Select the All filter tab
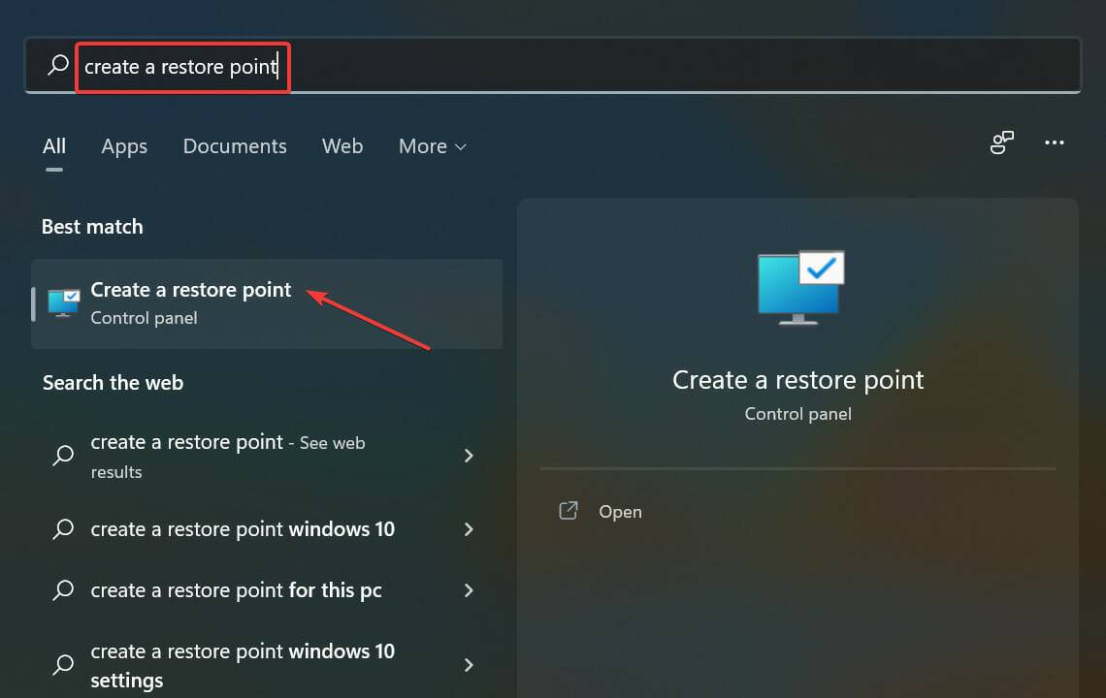 point(54,145)
